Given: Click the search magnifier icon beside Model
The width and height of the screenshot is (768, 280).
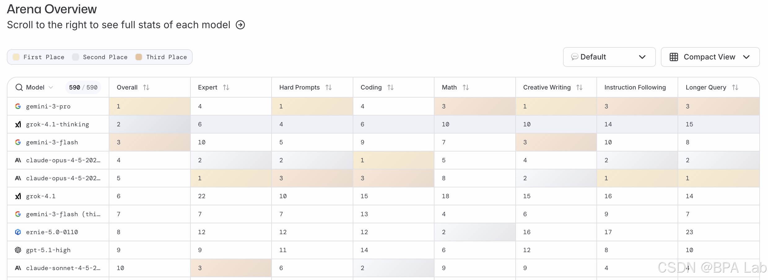Looking at the screenshot, I should tap(19, 87).
